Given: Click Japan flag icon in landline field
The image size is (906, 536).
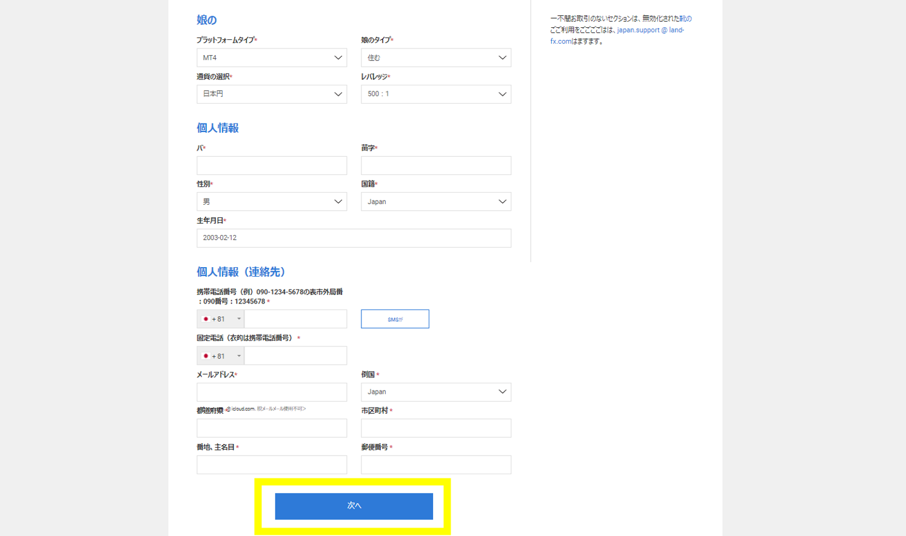Looking at the screenshot, I should click(206, 356).
